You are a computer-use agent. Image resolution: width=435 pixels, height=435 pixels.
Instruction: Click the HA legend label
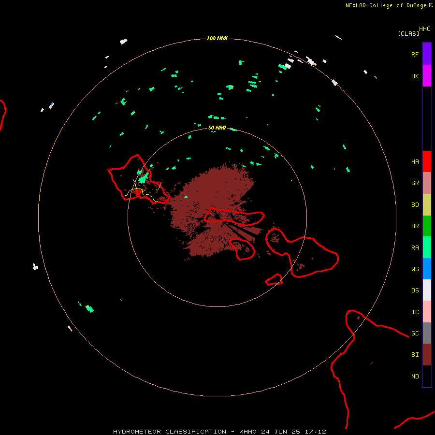pyautogui.click(x=415, y=162)
